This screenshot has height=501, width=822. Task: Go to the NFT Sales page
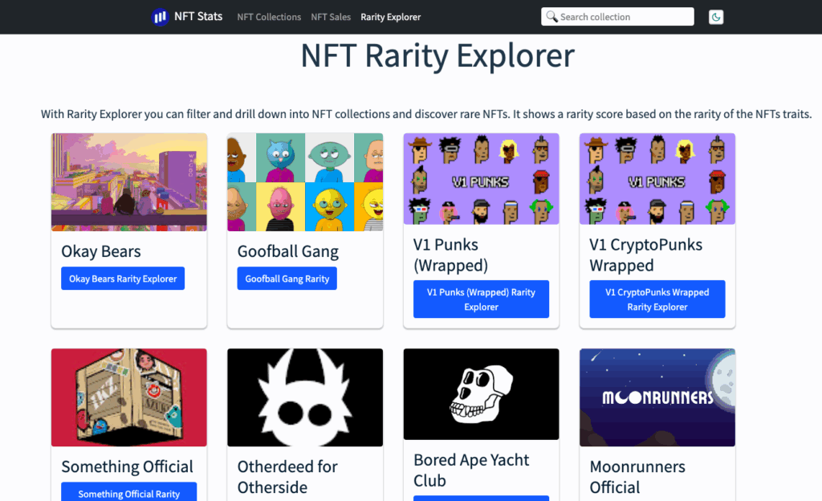tap(331, 17)
